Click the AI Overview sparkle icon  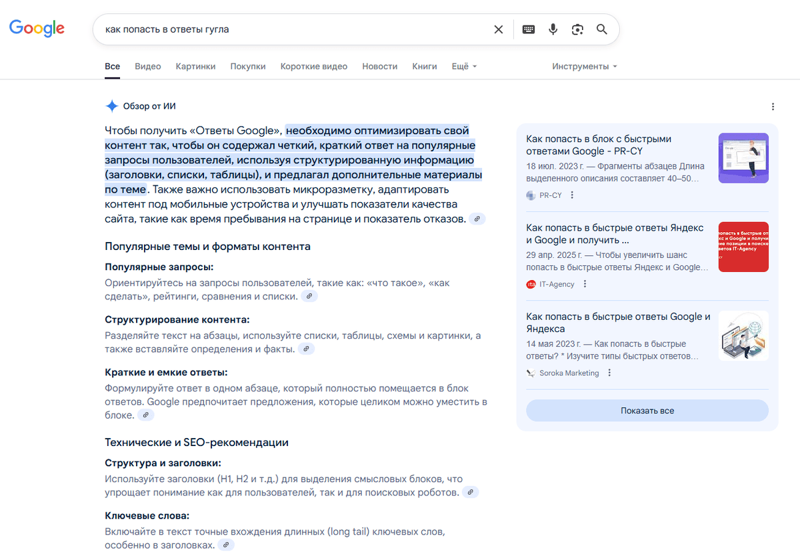pos(111,105)
